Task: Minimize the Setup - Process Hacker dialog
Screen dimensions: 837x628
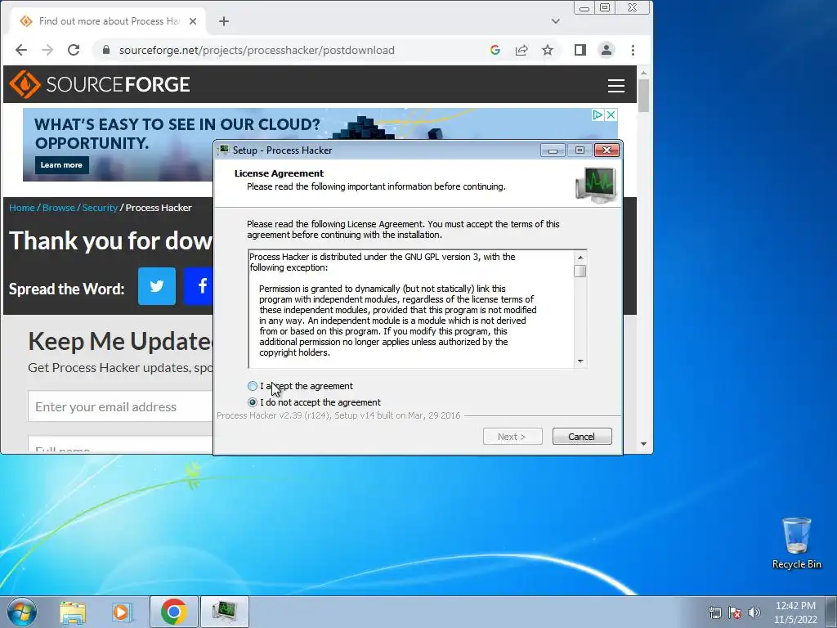Action: [553, 150]
